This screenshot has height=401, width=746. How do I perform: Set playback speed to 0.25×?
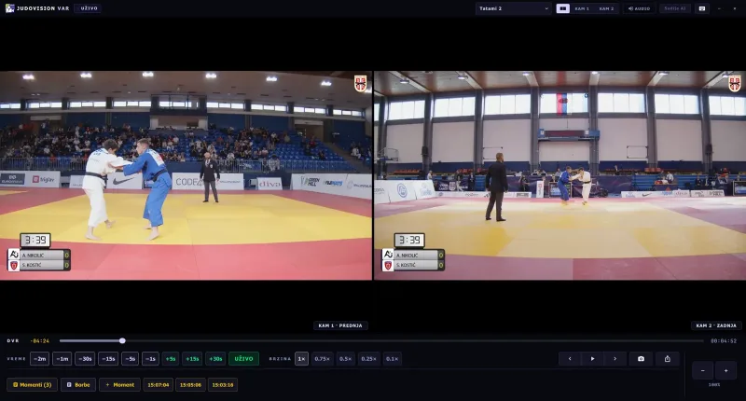tap(368, 359)
